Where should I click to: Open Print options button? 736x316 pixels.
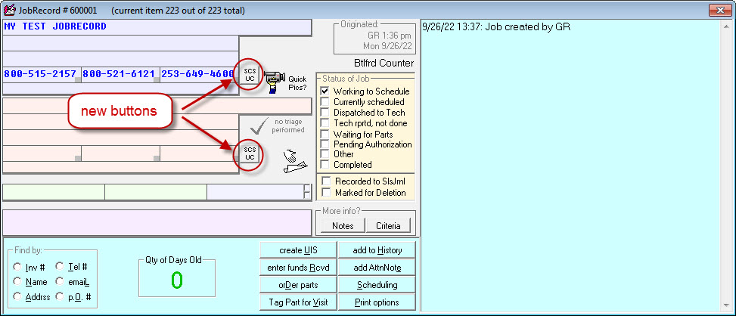coord(377,302)
